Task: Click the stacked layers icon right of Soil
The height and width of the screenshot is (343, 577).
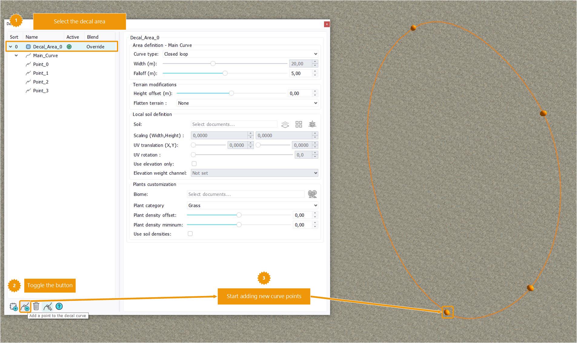Action: click(x=312, y=124)
